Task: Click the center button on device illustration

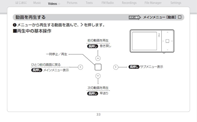Action: [x=167, y=41]
